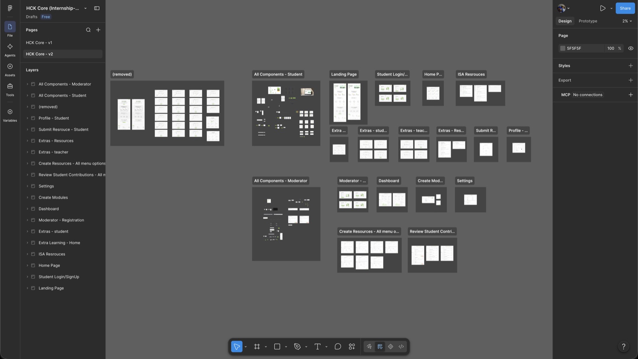Open zoom level 2% dropdown
Viewport: 638px width, 359px height.
pos(627,21)
